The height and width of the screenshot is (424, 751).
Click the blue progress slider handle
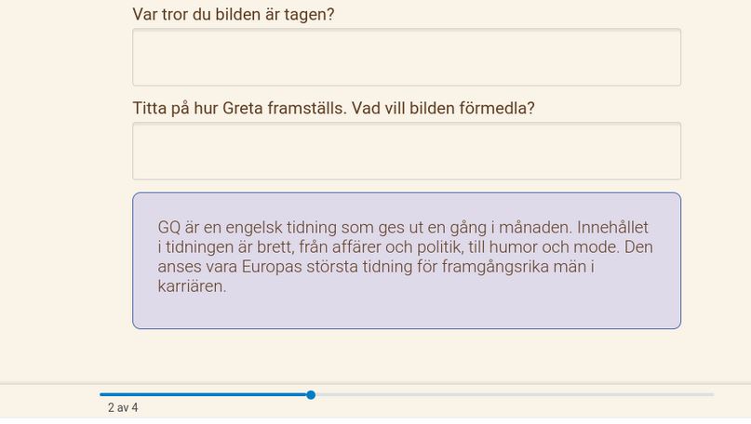tap(311, 395)
